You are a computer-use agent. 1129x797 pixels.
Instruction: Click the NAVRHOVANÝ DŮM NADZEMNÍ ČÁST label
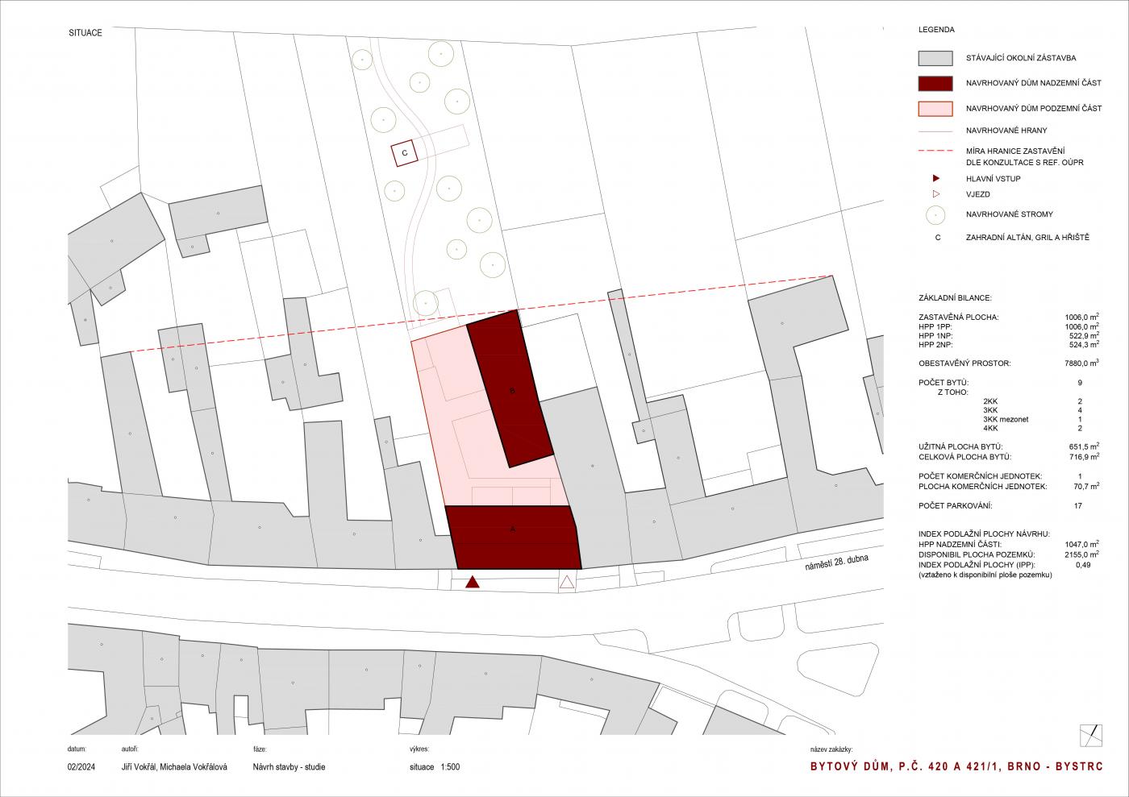1033,83
